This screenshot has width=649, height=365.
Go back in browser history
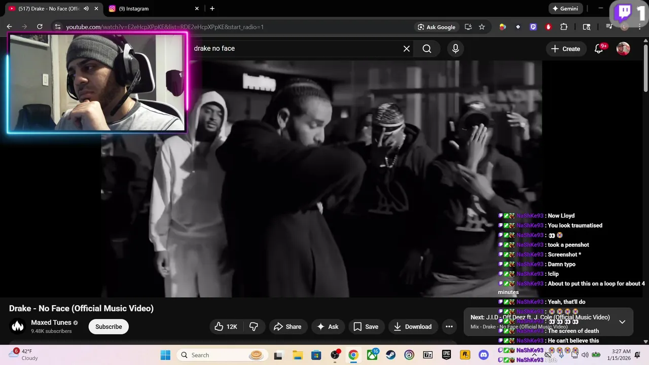pyautogui.click(x=9, y=27)
